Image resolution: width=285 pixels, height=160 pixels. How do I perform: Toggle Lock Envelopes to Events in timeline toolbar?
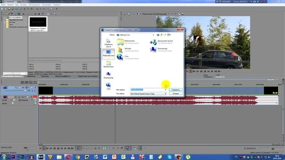140,148
